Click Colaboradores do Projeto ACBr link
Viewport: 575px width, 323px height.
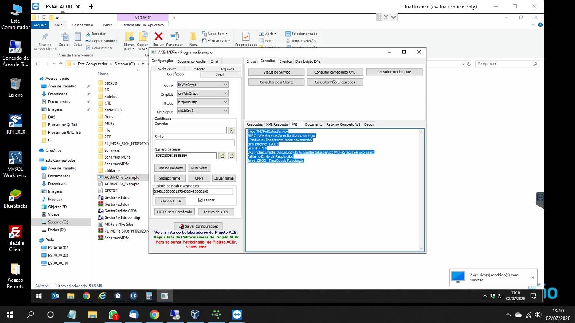196,232
